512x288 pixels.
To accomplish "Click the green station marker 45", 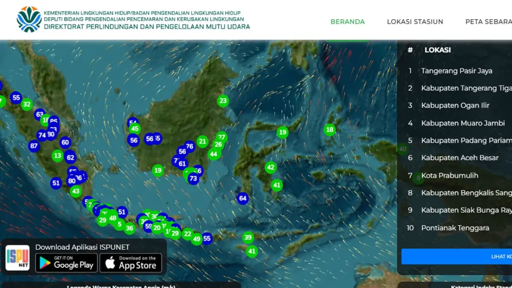I will coord(135,129).
